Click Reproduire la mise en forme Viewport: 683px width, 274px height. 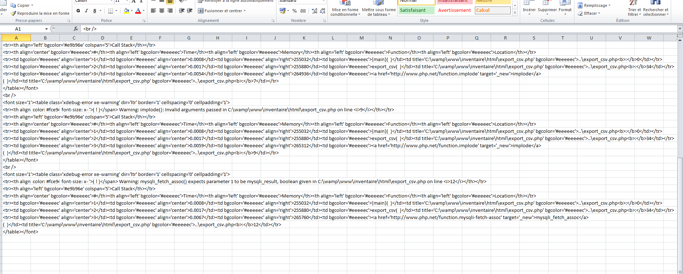(40, 13)
